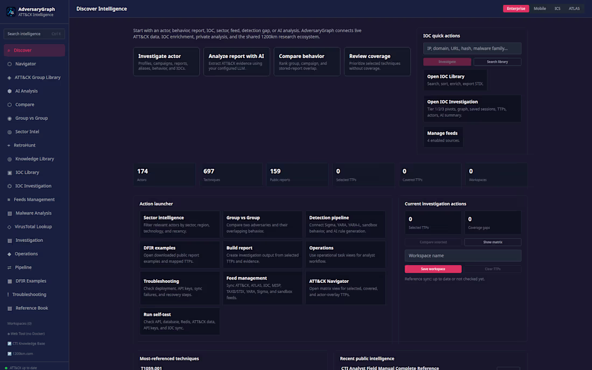
Task: Click the CTI Knowledge Base link icon
Action: coord(10,344)
